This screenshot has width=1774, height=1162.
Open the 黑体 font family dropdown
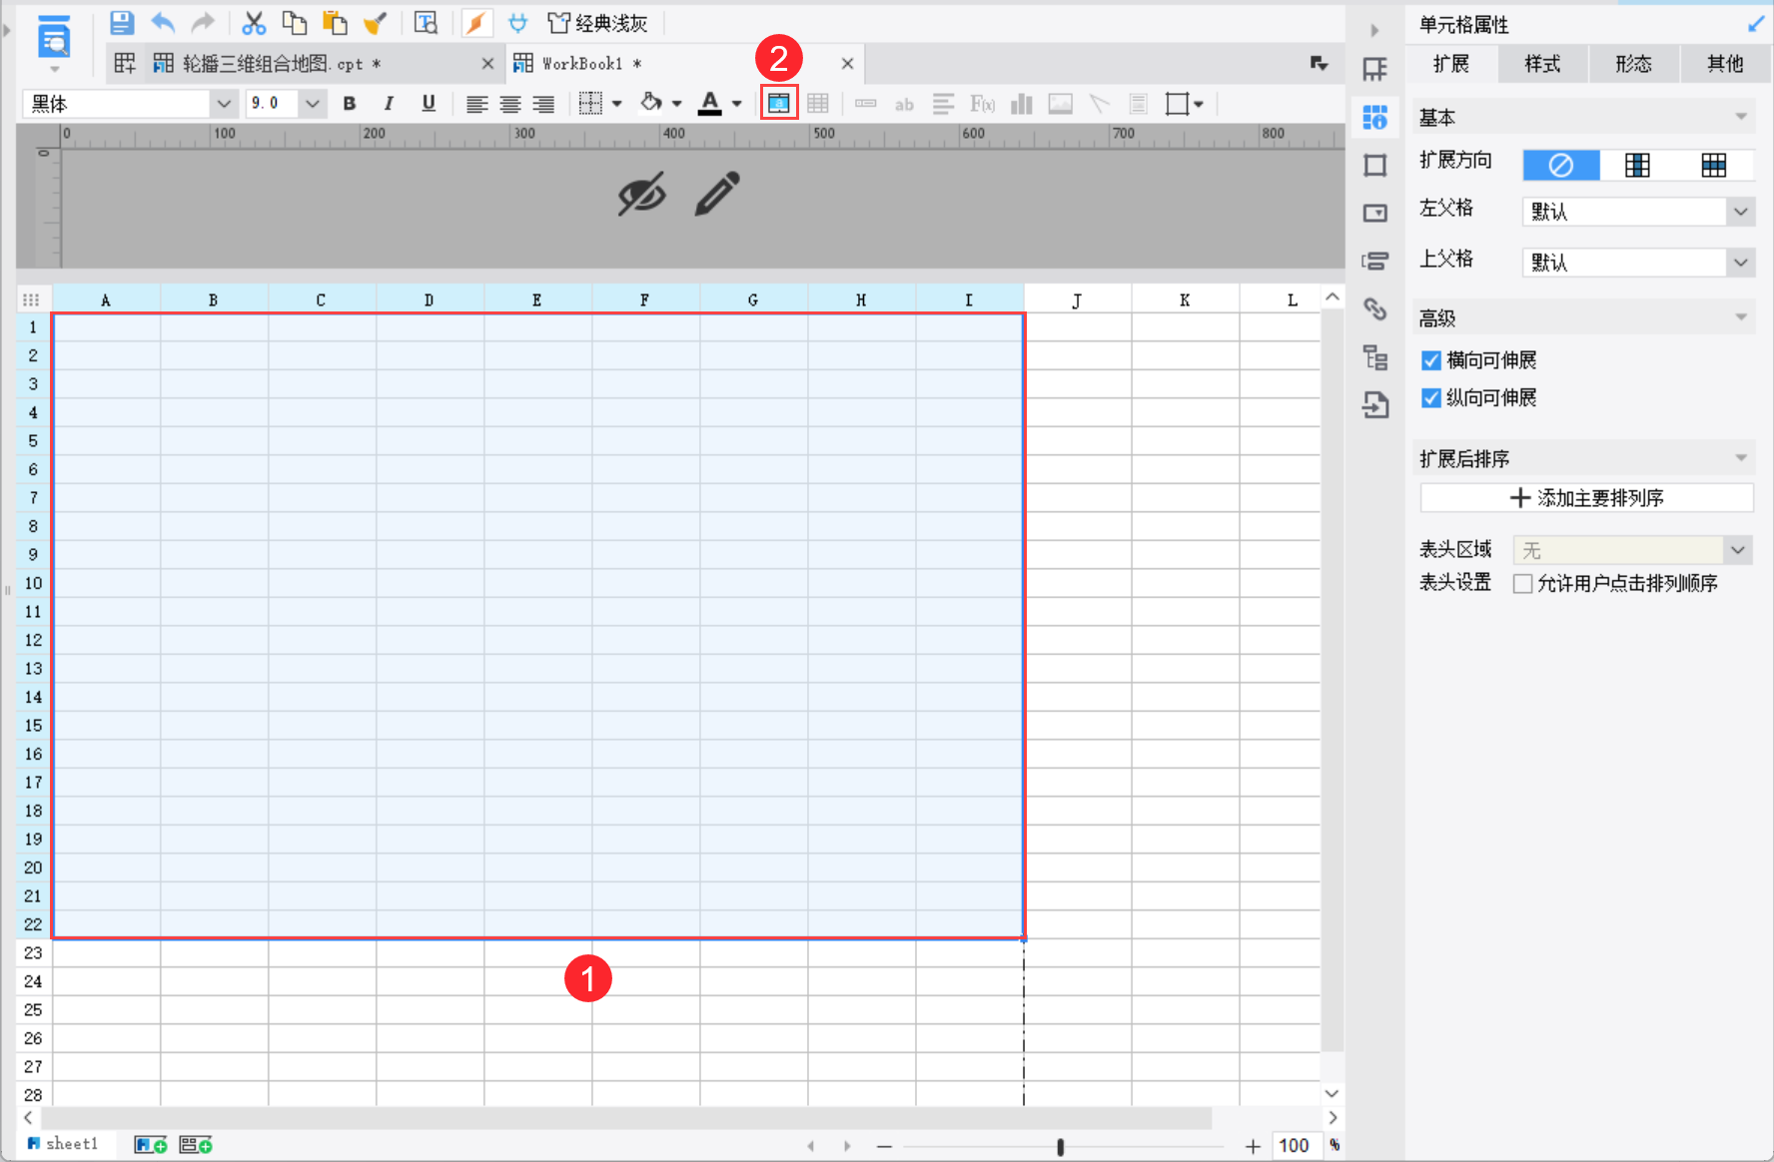(224, 104)
